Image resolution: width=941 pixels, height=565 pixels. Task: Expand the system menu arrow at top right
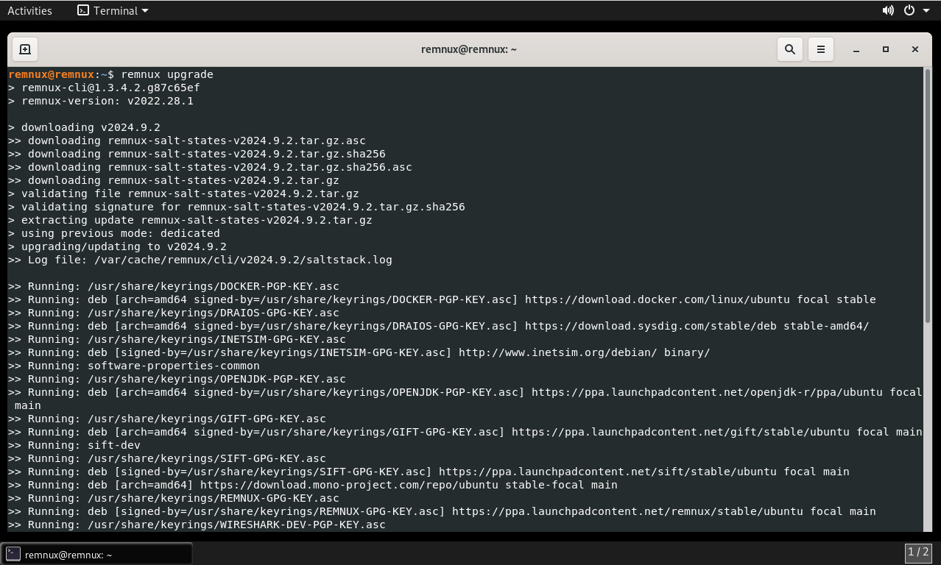(926, 10)
